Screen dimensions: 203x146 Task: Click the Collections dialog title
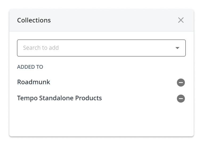click(x=34, y=20)
